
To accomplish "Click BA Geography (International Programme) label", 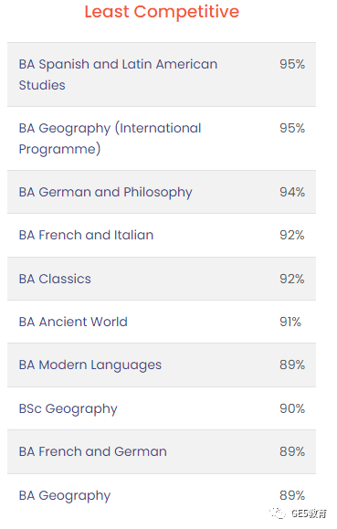I will pyautogui.click(x=110, y=138).
